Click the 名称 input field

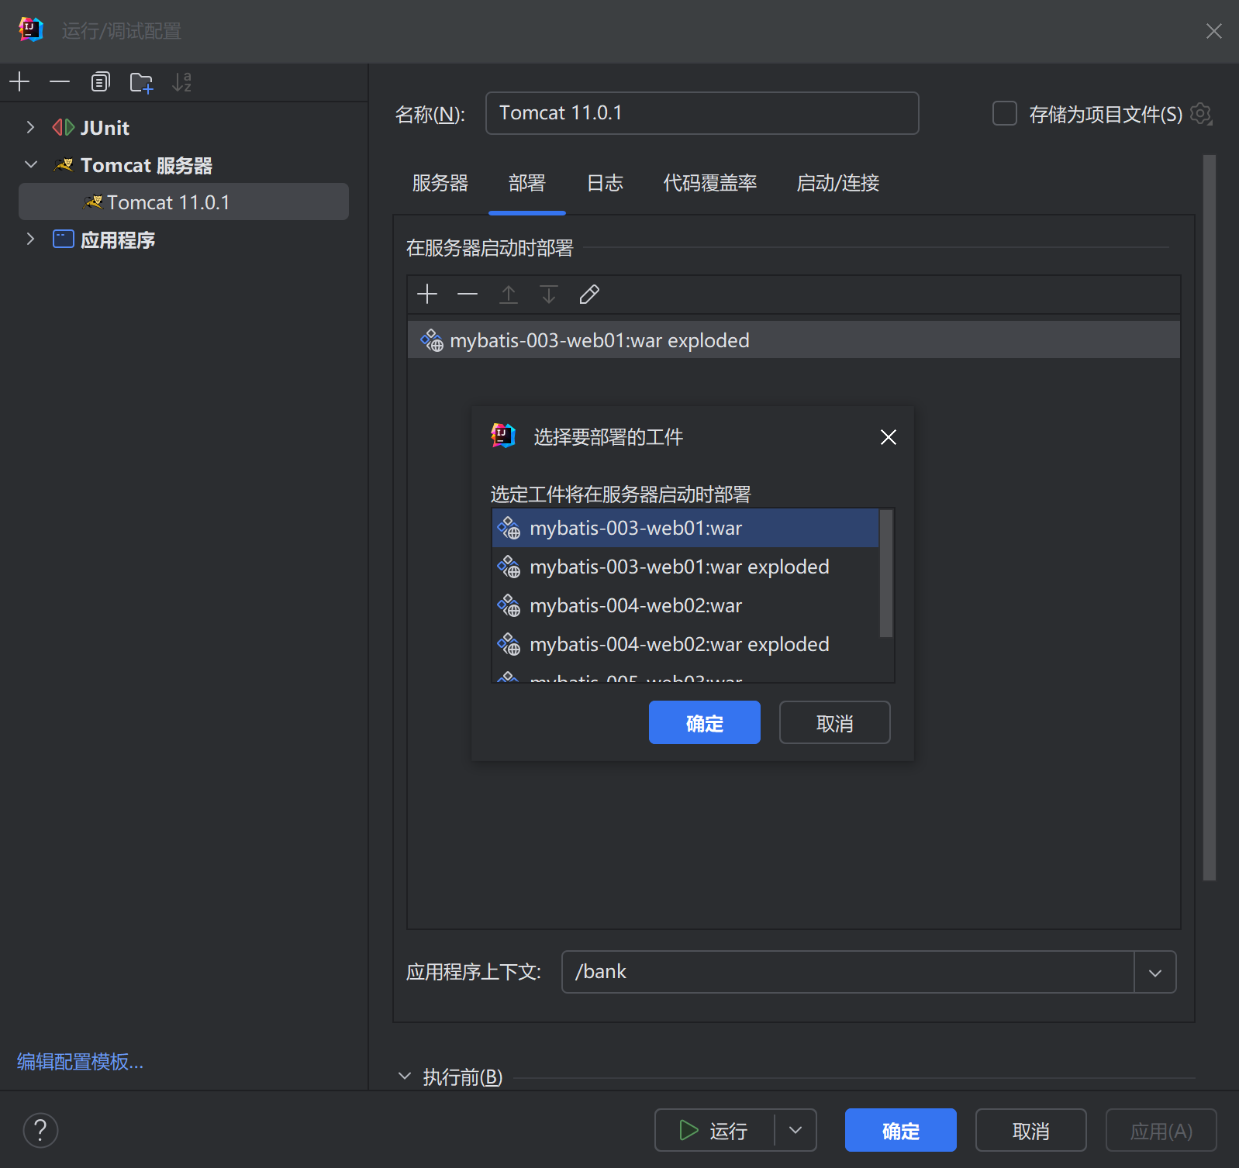(702, 113)
